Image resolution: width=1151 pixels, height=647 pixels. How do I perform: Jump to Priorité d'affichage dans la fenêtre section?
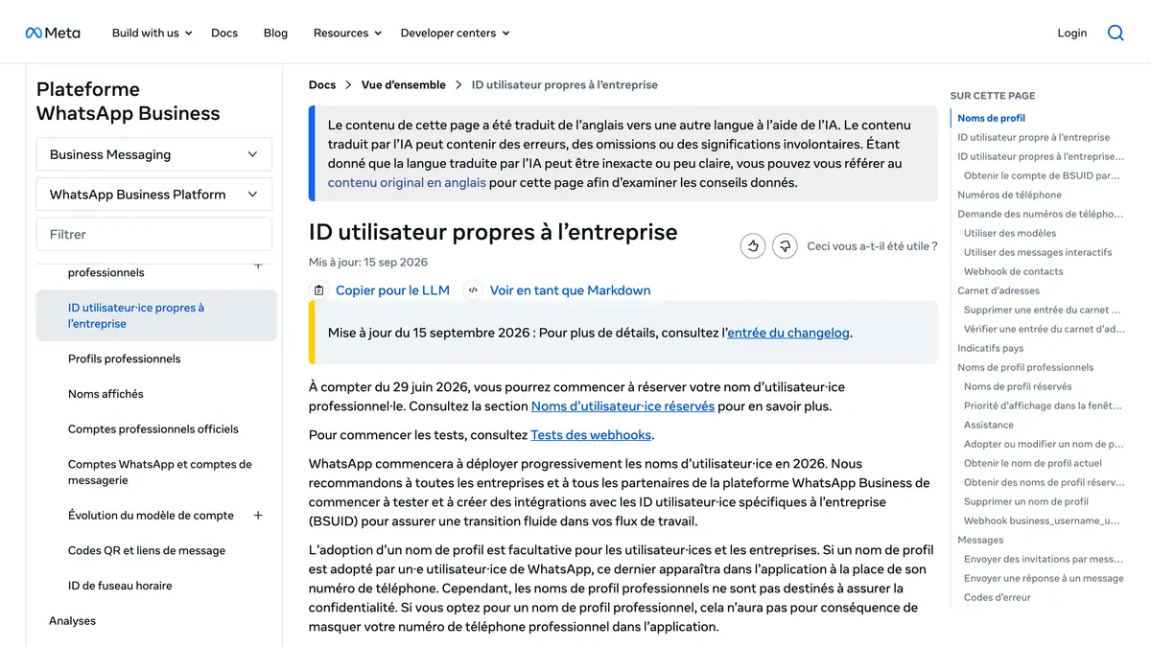click(x=1043, y=405)
